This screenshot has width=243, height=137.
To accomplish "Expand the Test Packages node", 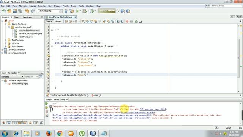I will click(6, 40).
